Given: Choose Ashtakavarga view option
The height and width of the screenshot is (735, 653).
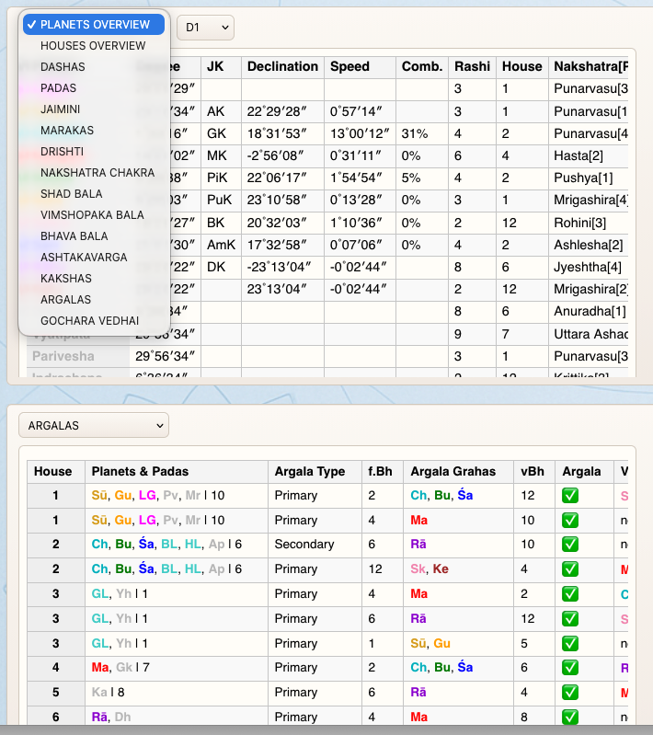Looking at the screenshot, I should [84, 258].
